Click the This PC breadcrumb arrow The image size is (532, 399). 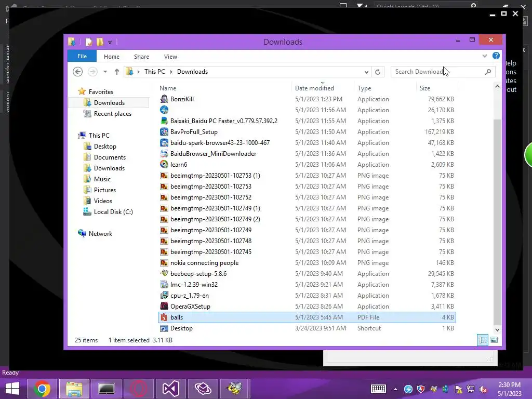(171, 72)
